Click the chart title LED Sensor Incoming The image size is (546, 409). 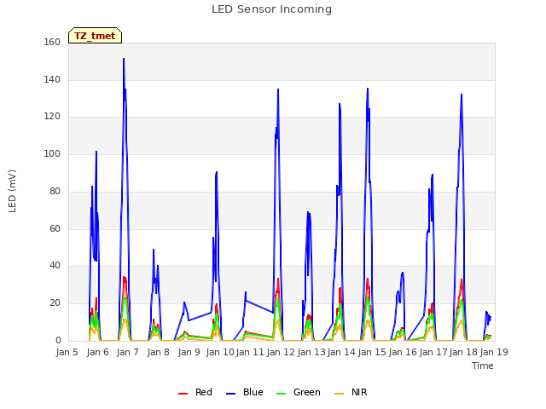pyautogui.click(x=271, y=9)
